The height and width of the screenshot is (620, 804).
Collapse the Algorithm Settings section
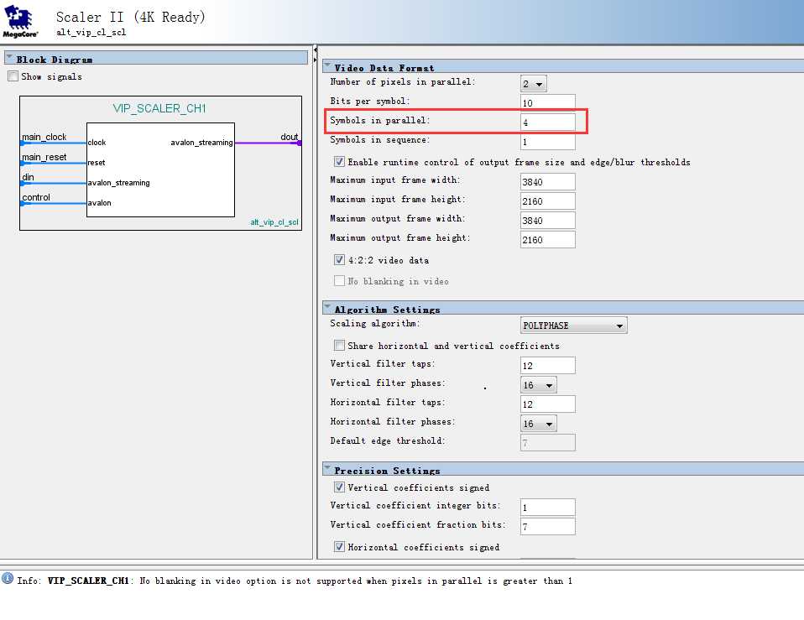pyautogui.click(x=326, y=307)
